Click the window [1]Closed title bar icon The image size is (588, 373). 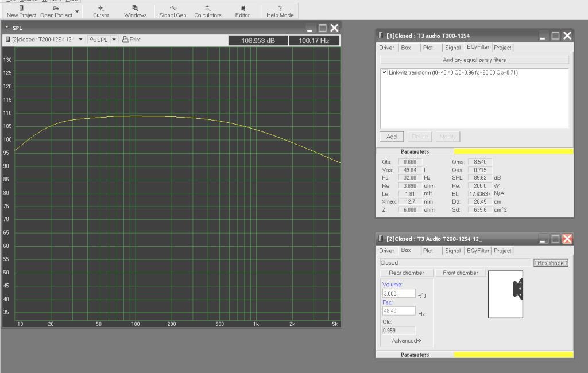point(381,35)
